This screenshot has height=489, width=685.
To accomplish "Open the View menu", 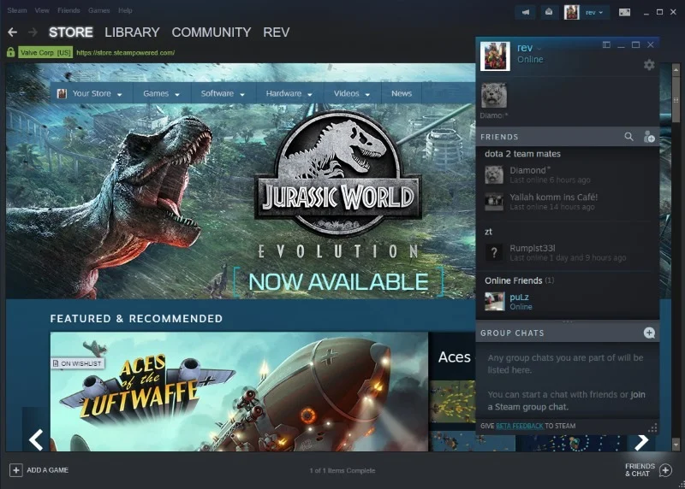I will 42,10.
